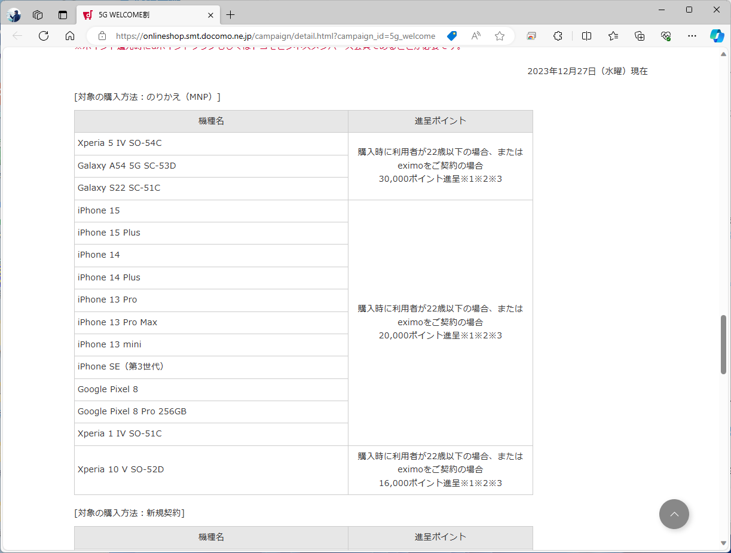
Task: Start a web capture screenshot
Action: click(531, 36)
